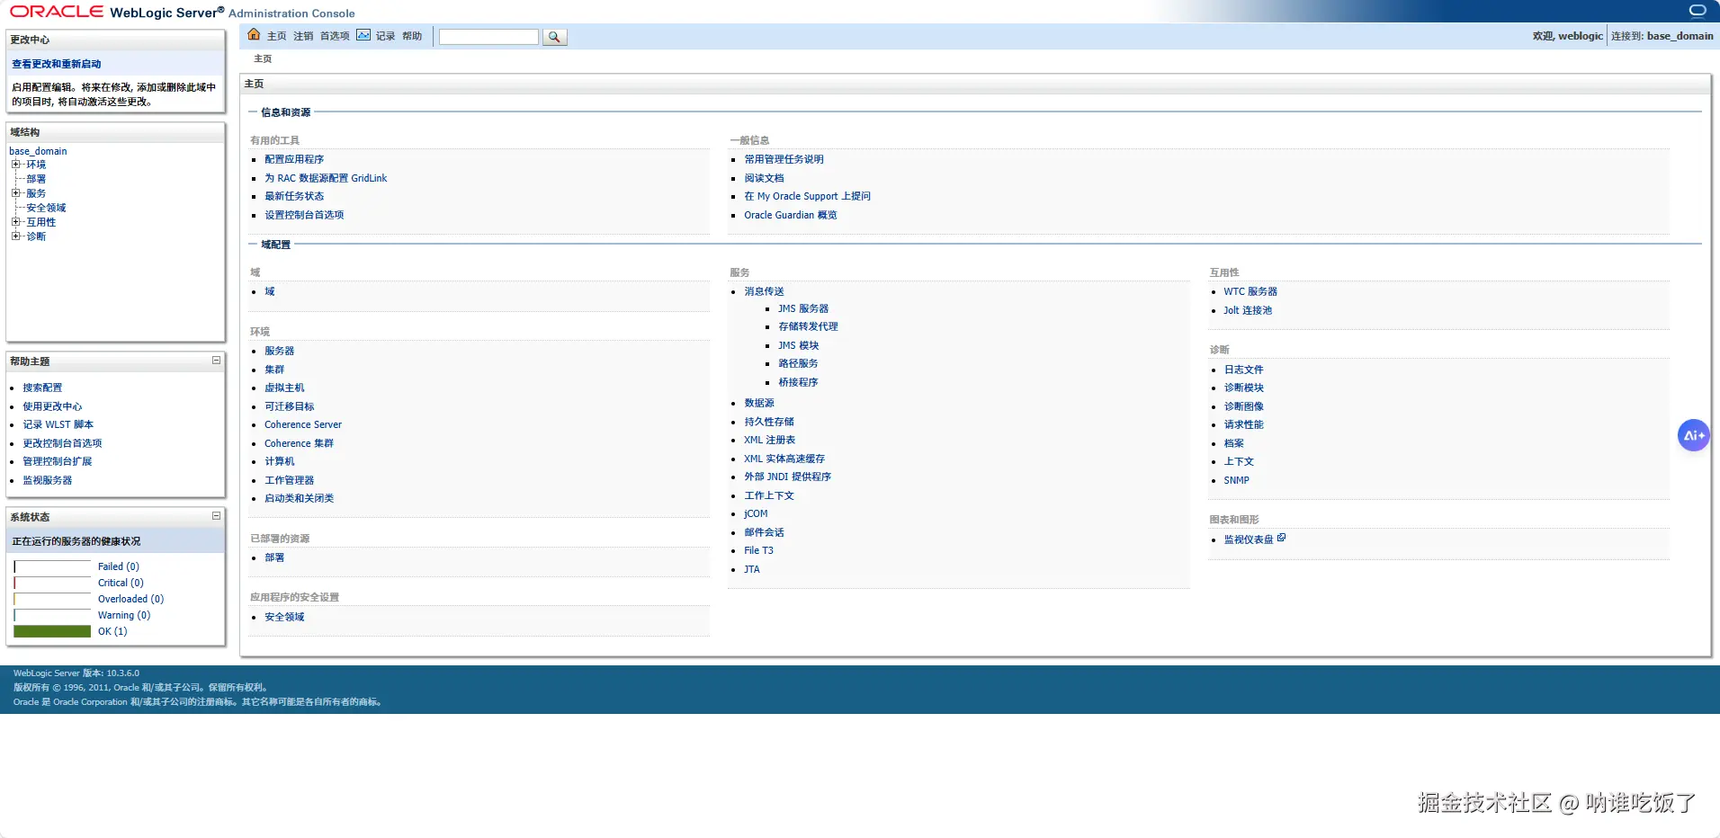The width and height of the screenshot is (1720, 838).
Task: Click the external link icon beside 监视仪表盘
Action: tap(1282, 538)
